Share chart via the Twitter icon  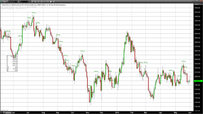pos(51,2)
